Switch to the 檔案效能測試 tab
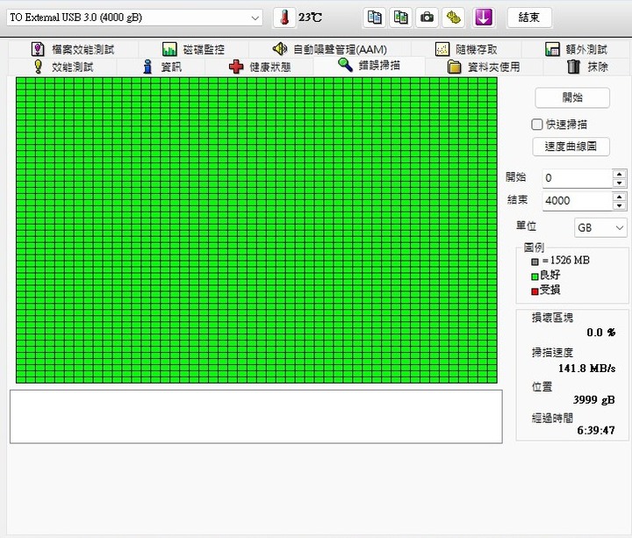Image resolution: width=632 pixels, height=538 pixels. click(73, 49)
